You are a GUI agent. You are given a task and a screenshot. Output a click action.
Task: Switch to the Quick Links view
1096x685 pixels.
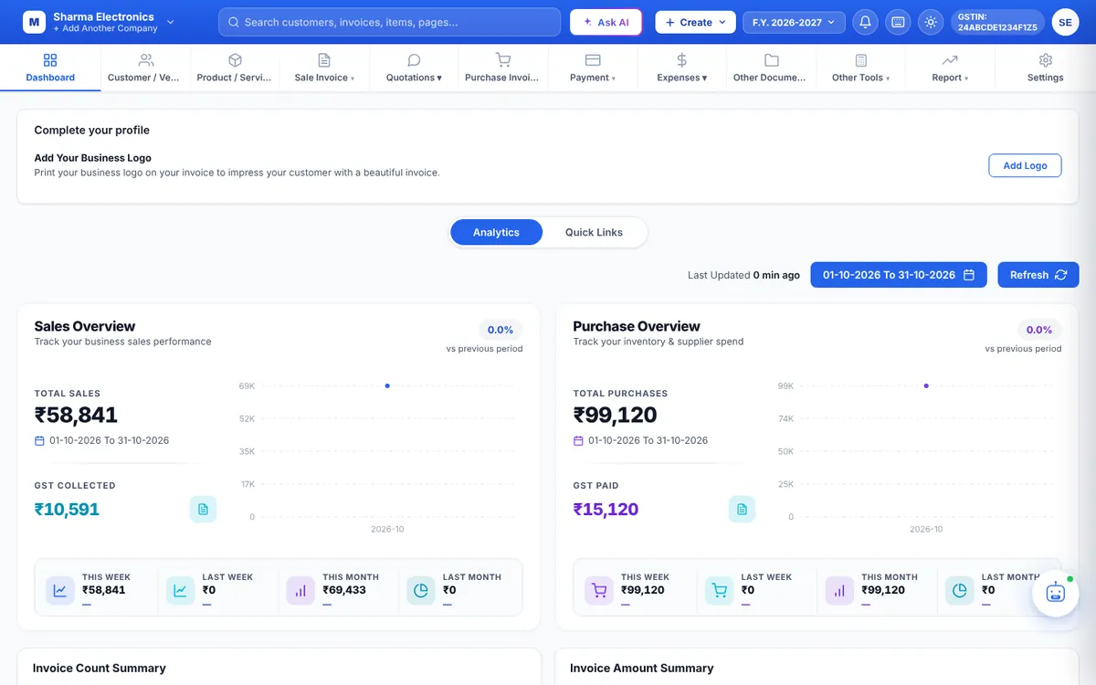(x=594, y=232)
